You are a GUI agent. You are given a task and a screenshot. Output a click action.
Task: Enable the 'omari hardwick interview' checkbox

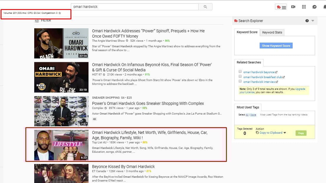coord(240,81)
